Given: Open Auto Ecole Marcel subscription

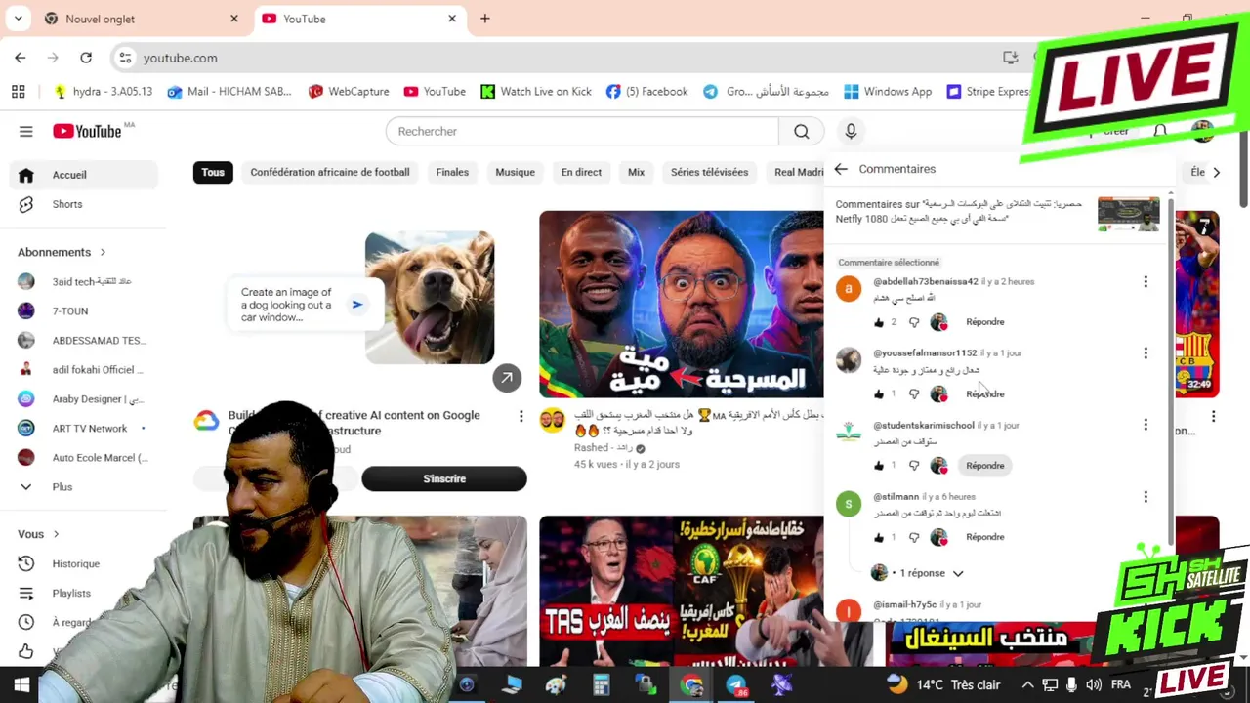Looking at the screenshot, I should click(x=84, y=457).
